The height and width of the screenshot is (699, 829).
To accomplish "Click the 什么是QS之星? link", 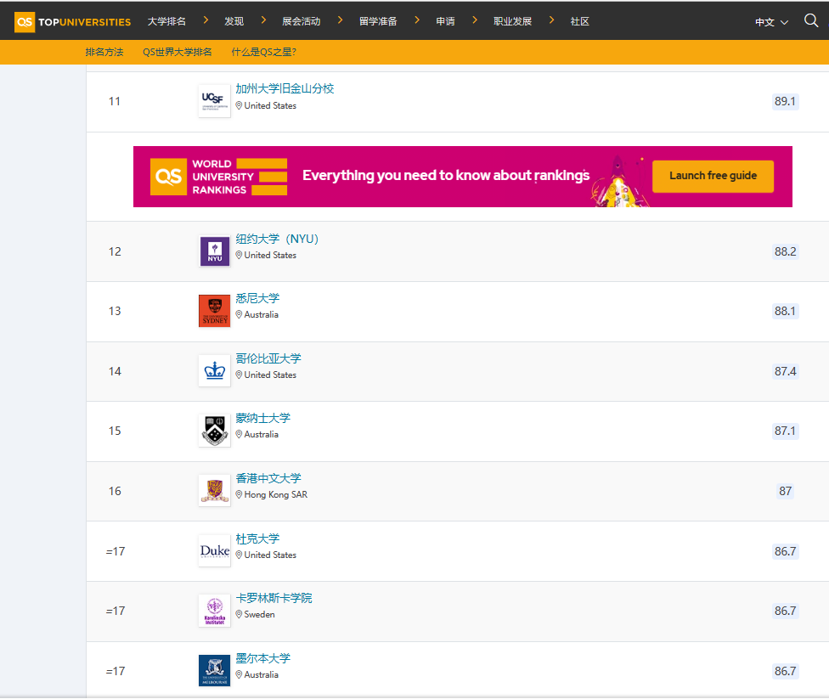I will pyautogui.click(x=264, y=52).
